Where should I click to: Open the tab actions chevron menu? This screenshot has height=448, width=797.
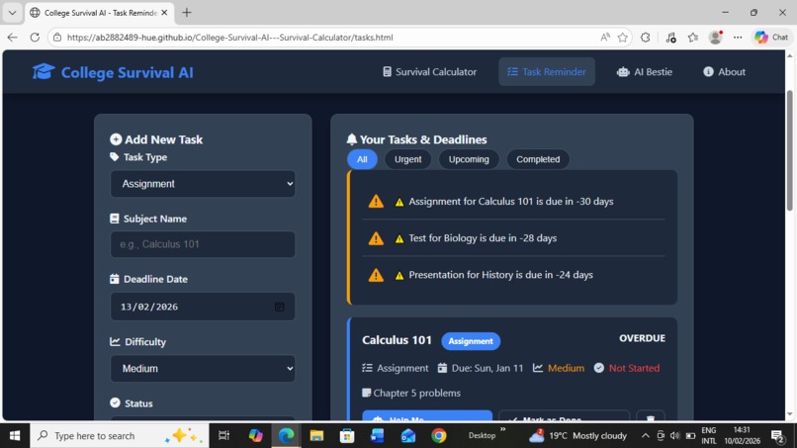pyautogui.click(x=12, y=13)
